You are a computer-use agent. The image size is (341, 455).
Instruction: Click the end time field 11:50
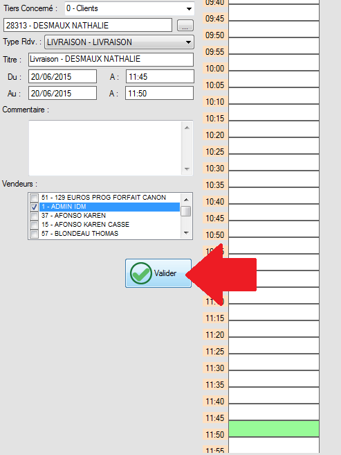[x=160, y=93]
